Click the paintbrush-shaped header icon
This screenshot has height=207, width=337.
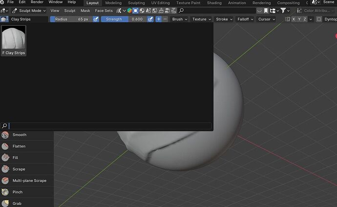(161, 11)
